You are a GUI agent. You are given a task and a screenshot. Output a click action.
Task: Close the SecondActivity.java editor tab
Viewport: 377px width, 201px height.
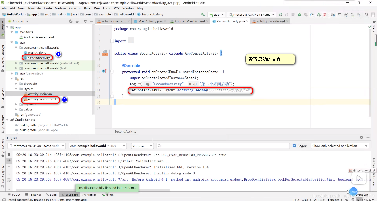point(248,21)
